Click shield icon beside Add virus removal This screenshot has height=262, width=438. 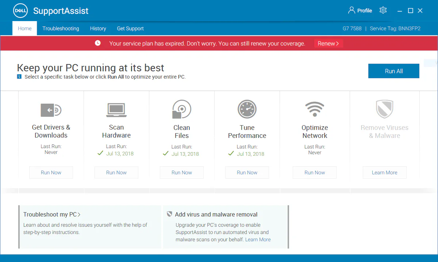pos(169,214)
